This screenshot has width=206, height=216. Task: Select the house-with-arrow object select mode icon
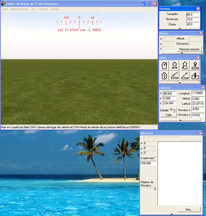pyautogui.click(x=164, y=65)
